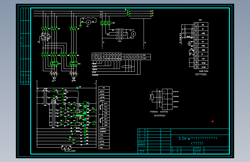Select the voltmeter symbol marked V
Screen dimensions: 250x162
(134, 34)
